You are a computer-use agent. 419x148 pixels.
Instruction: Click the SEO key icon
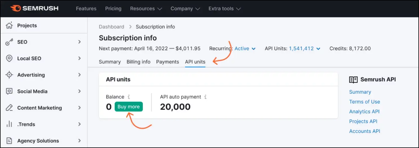tap(9, 42)
